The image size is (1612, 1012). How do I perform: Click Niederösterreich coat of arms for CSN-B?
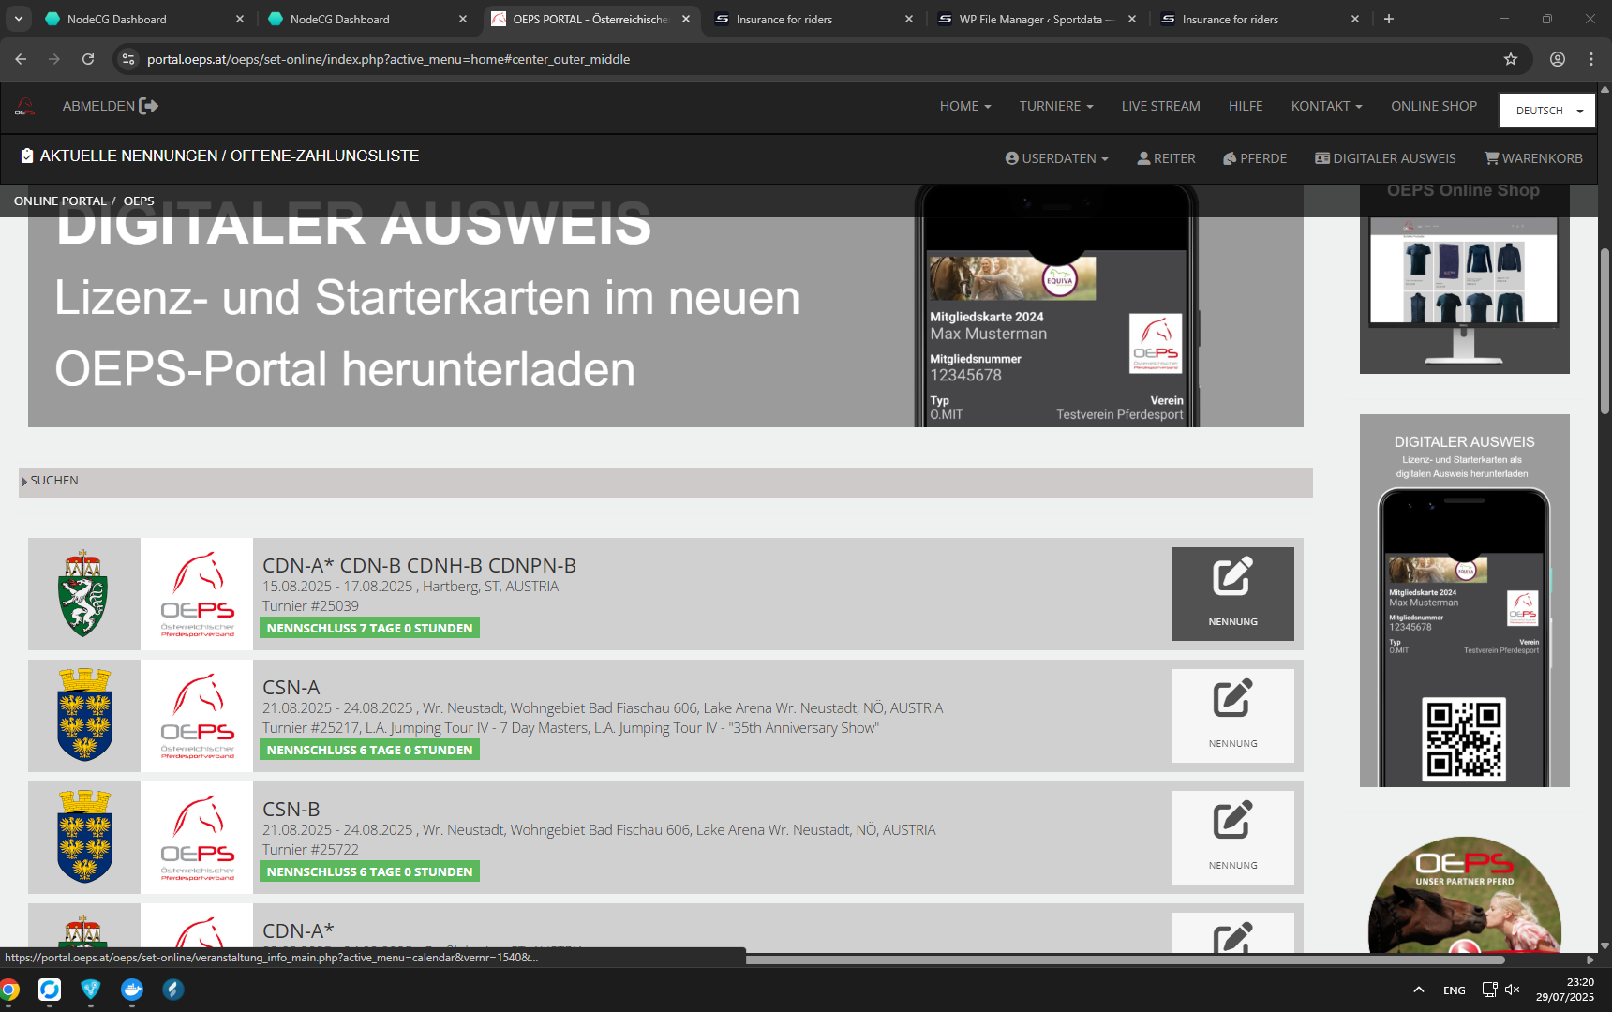pos(84,837)
